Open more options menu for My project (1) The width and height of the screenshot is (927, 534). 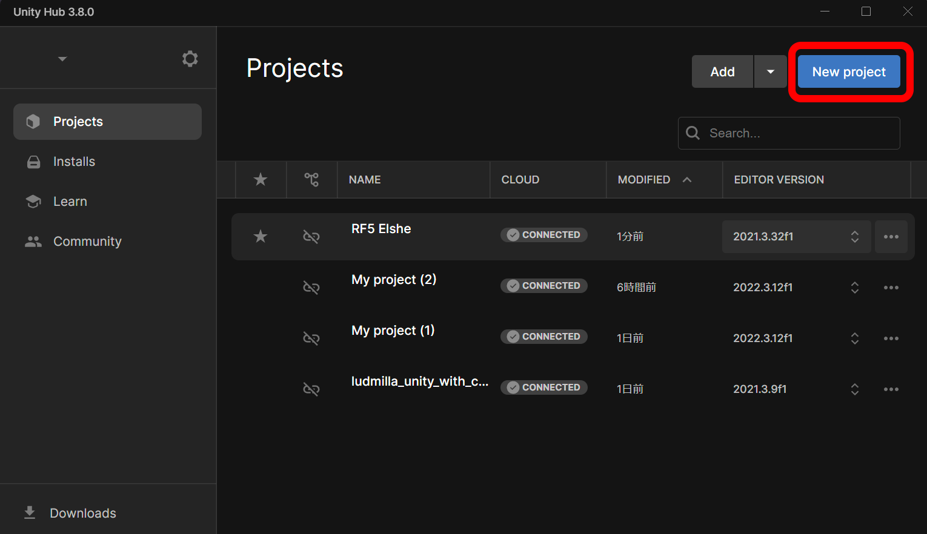[x=891, y=338]
